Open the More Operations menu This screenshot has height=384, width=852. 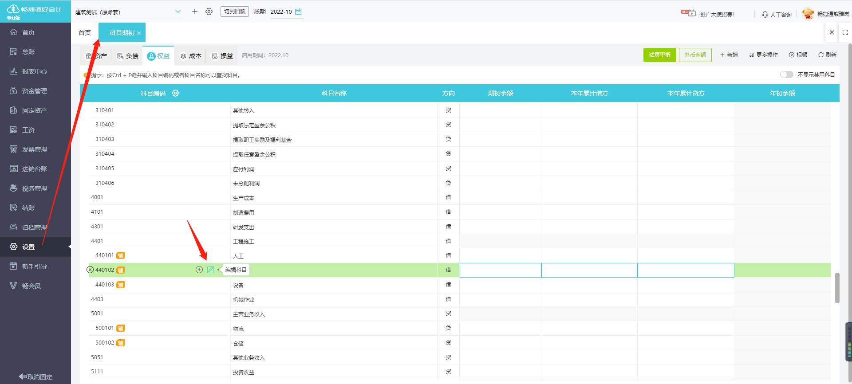763,55
